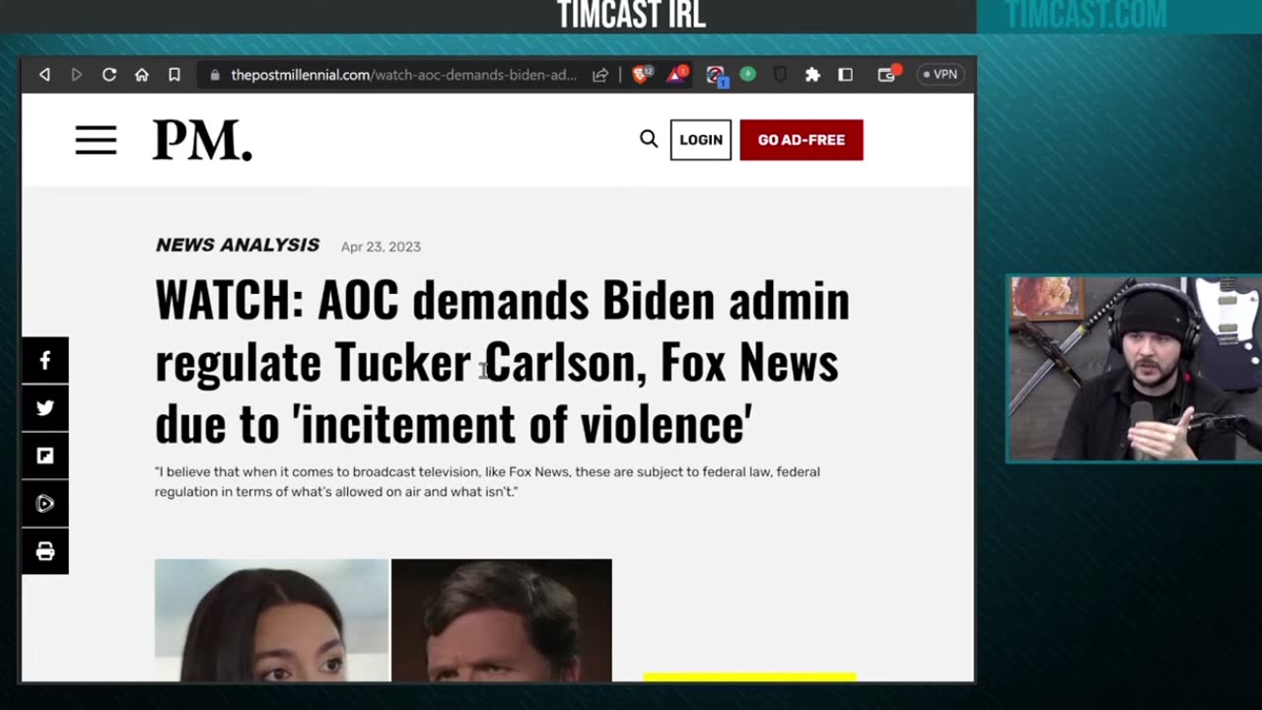The width and height of the screenshot is (1262, 710).
Task: Share the article on Twitter
Action: point(45,408)
